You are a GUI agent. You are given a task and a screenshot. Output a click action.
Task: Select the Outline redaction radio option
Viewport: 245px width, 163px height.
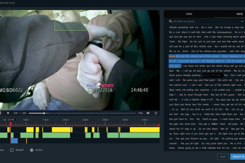32,150
